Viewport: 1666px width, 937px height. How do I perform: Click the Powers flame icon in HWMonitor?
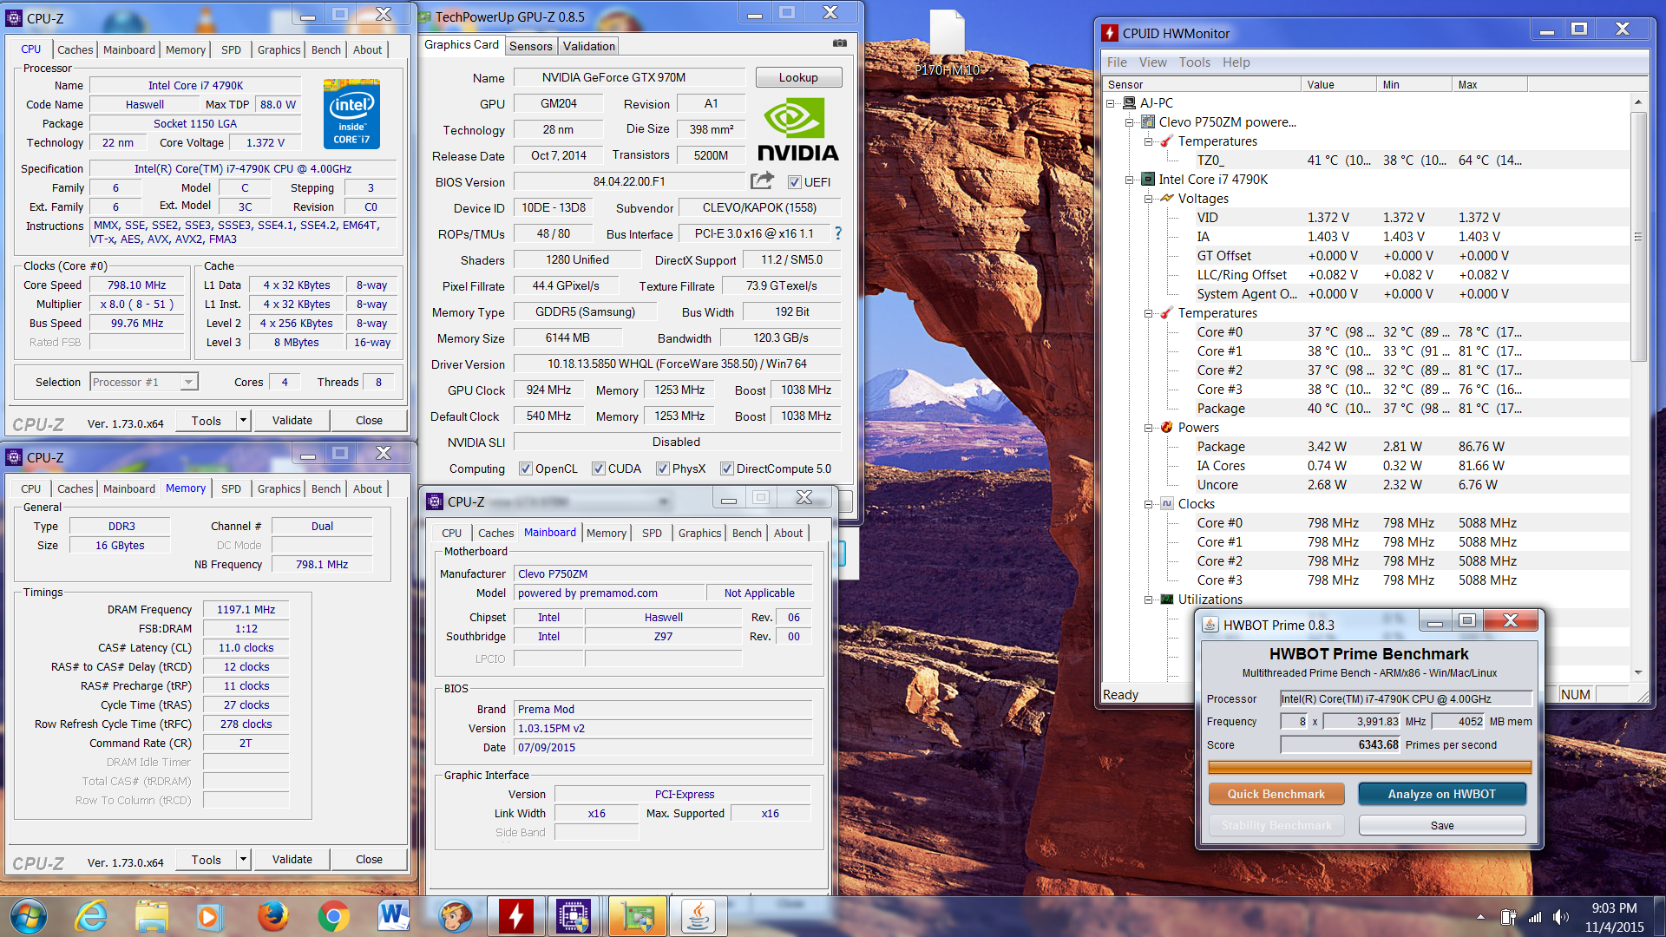1167,427
